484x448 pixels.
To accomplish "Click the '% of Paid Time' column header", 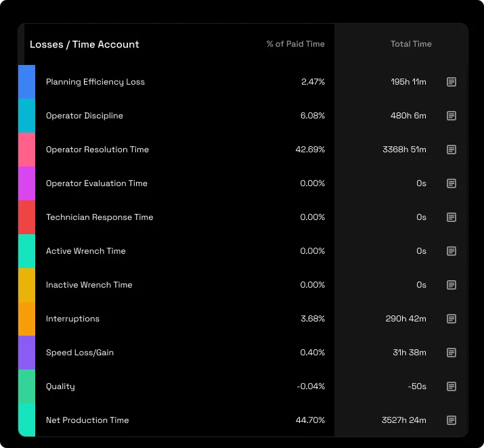I will [x=295, y=44].
